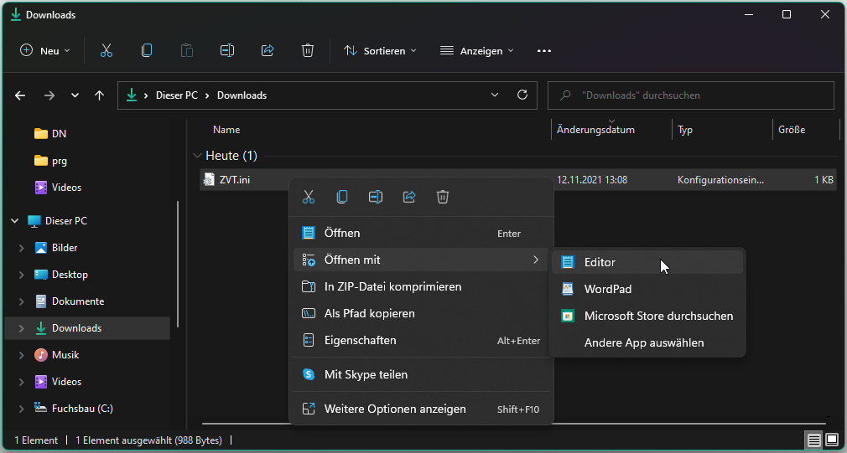Image resolution: width=847 pixels, height=453 pixels.
Task: Choose Mit Skype teilen
Action: (422, 374)
